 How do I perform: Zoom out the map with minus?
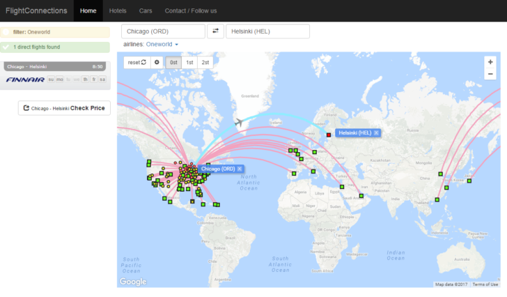(490, 74)
